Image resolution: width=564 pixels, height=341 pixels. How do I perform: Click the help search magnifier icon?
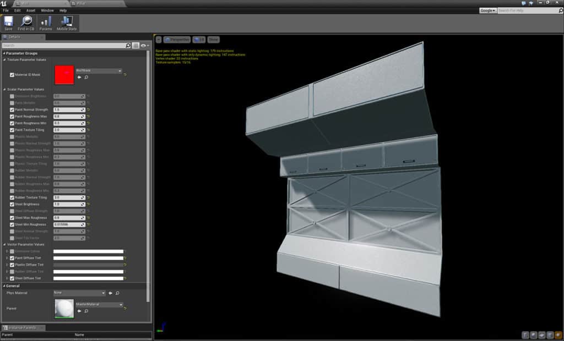tap(560, 11)
